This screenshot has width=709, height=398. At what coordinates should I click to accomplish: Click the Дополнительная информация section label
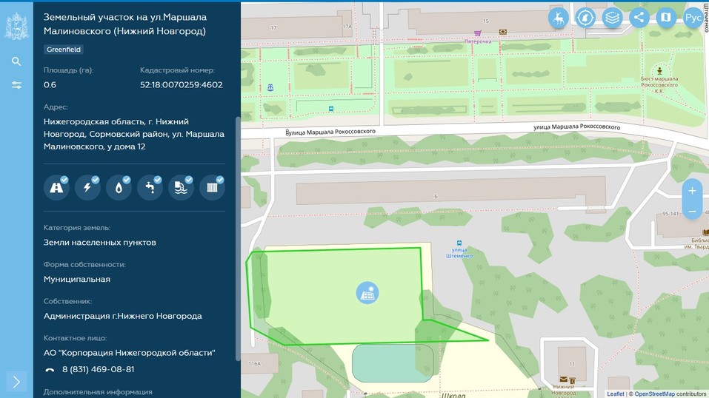pos(98,392)
